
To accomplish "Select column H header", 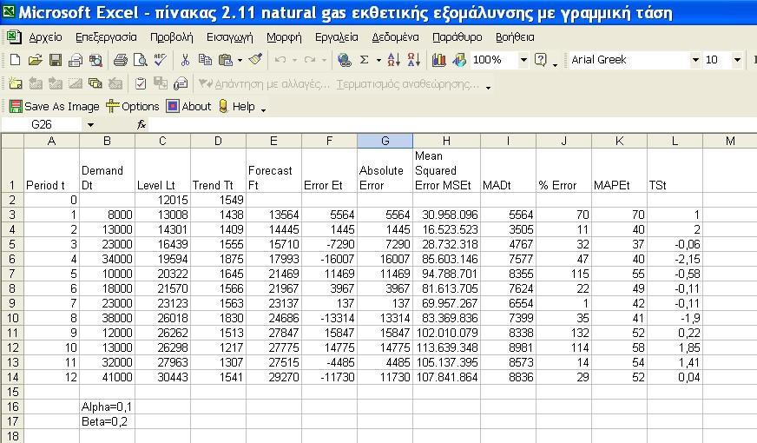I will pos(446,141).
